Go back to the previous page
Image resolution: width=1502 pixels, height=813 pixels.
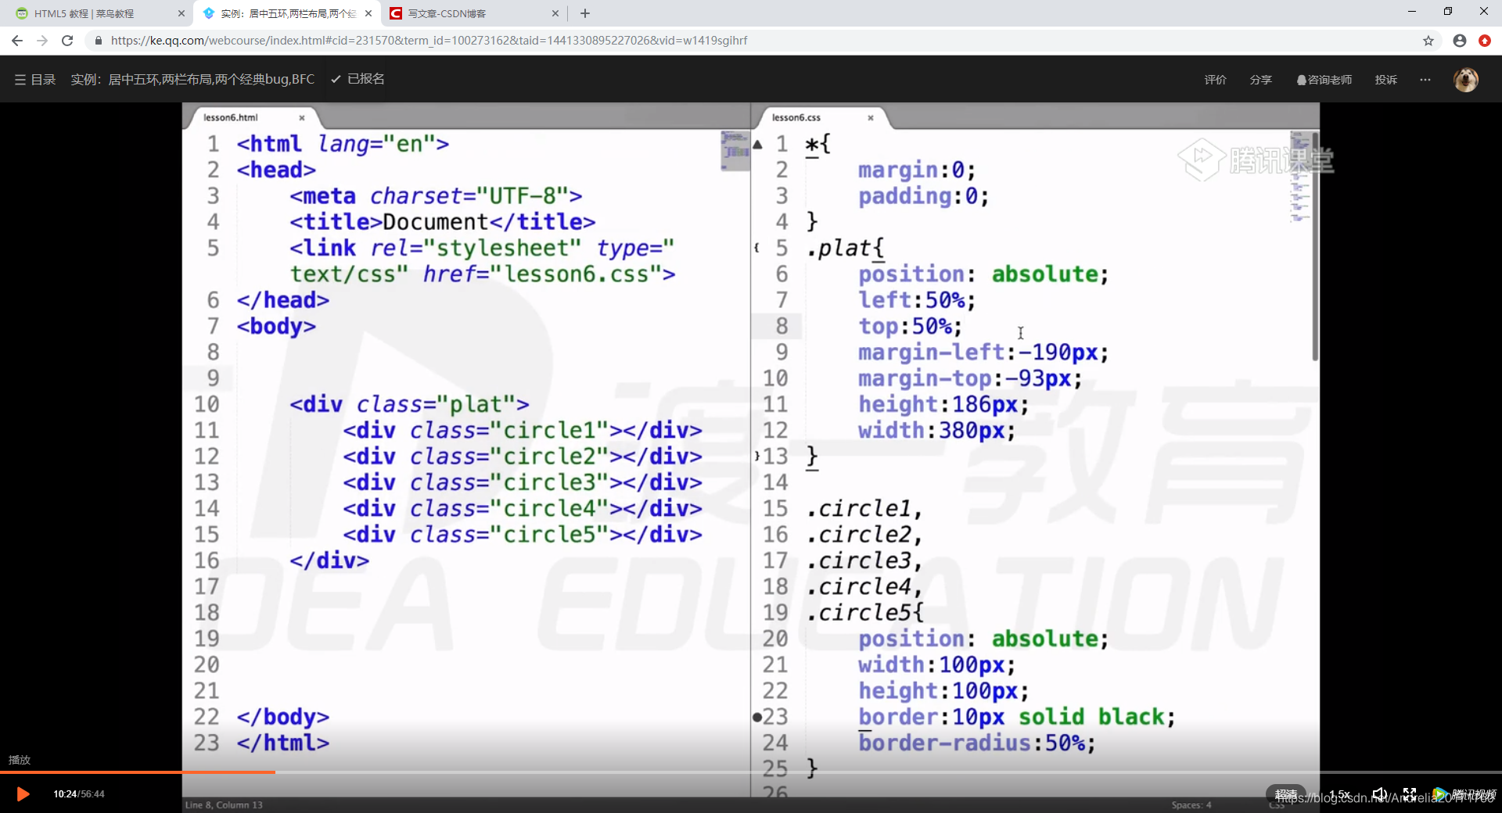pyautogui.click(x=17, y=41)
